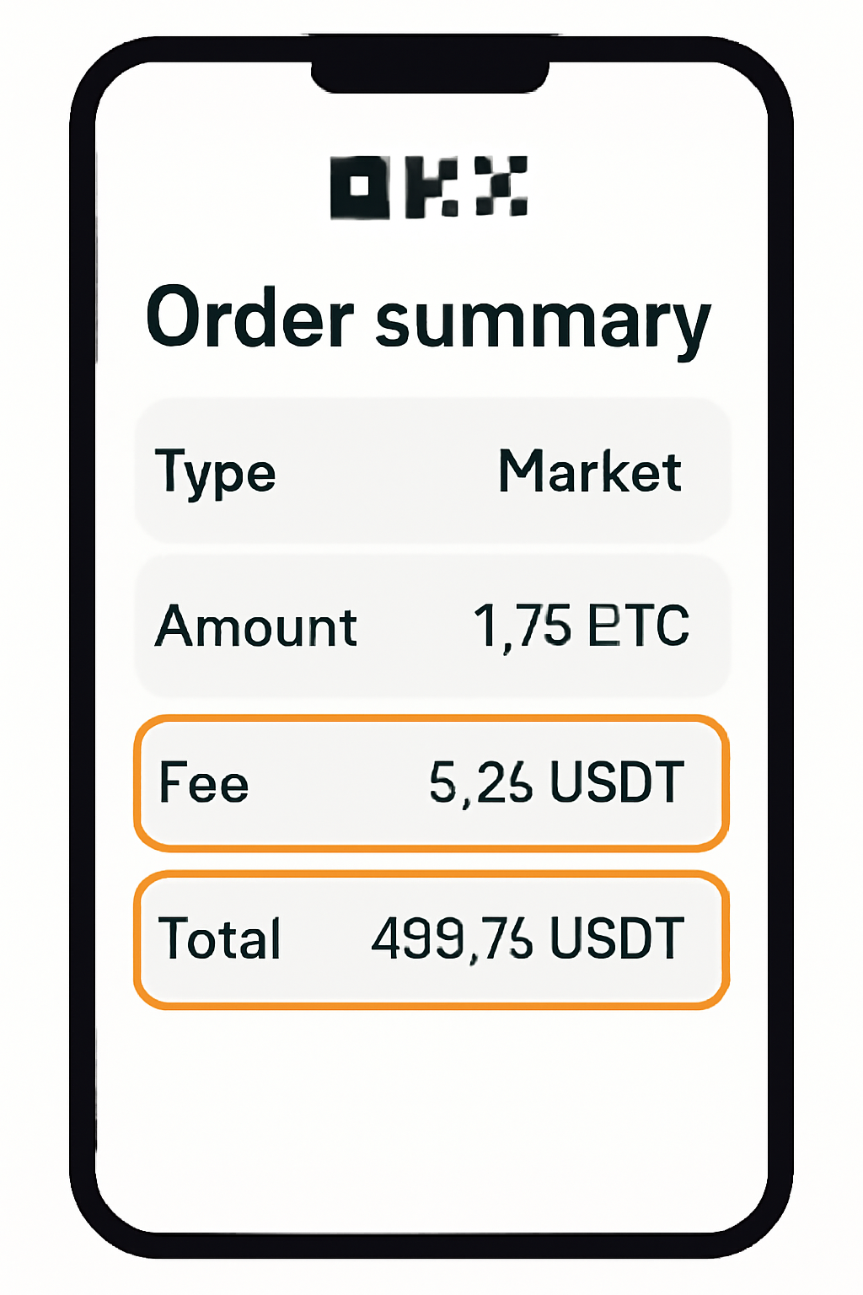Click the word "Order" in the heading
Screen dimensions: 863x1295
(250, 319)
